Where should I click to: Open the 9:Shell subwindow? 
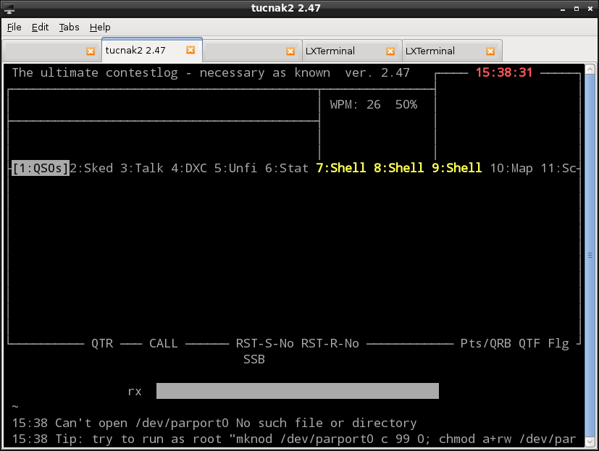[x=457, y=168]
